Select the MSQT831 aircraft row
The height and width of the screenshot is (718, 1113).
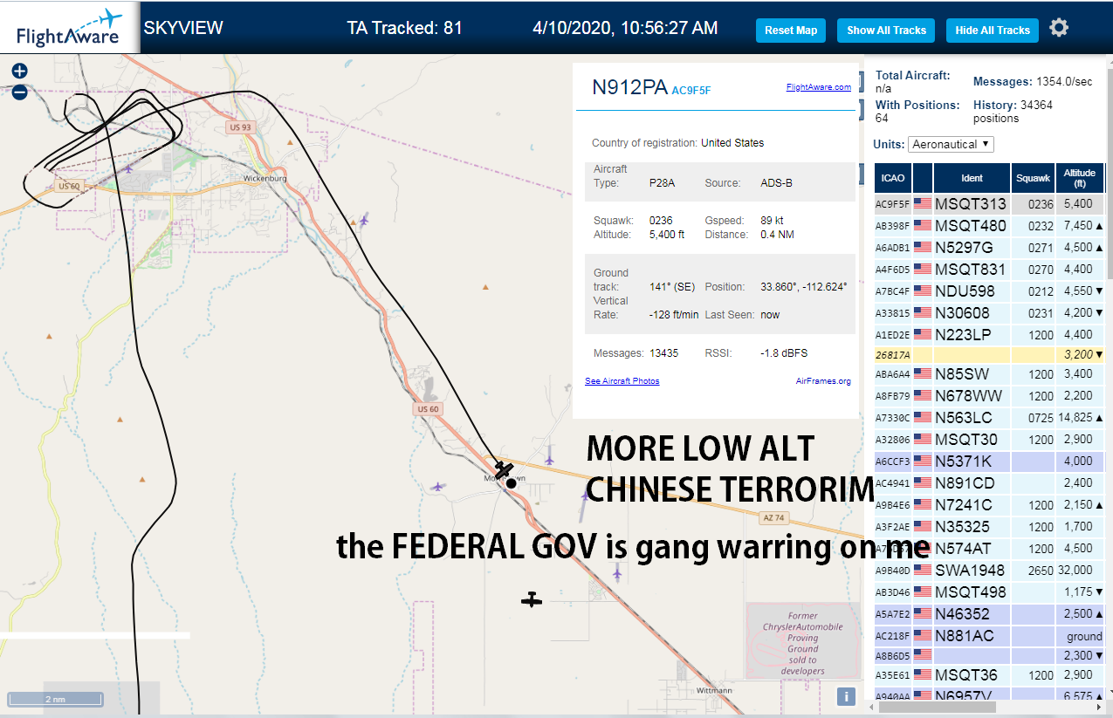point(989,270)
